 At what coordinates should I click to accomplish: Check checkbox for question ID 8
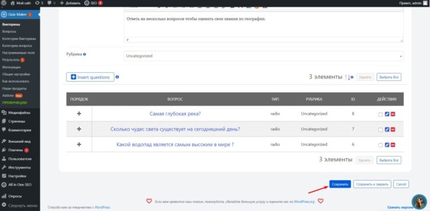pyautogui.click(x=380, y=115)
